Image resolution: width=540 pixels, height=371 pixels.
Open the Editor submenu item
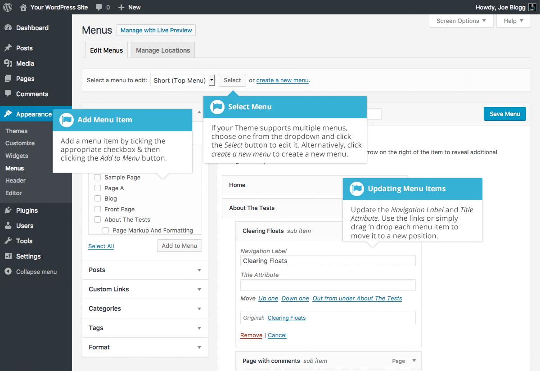pyautogui.click(x=13, y=193)
